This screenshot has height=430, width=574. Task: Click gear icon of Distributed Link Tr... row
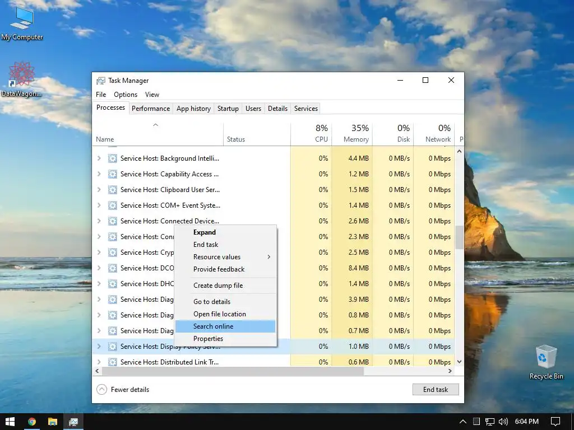pyautogui.click(x=112, y=362)
